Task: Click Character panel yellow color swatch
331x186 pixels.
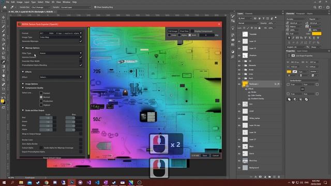Action: (317, 34)
